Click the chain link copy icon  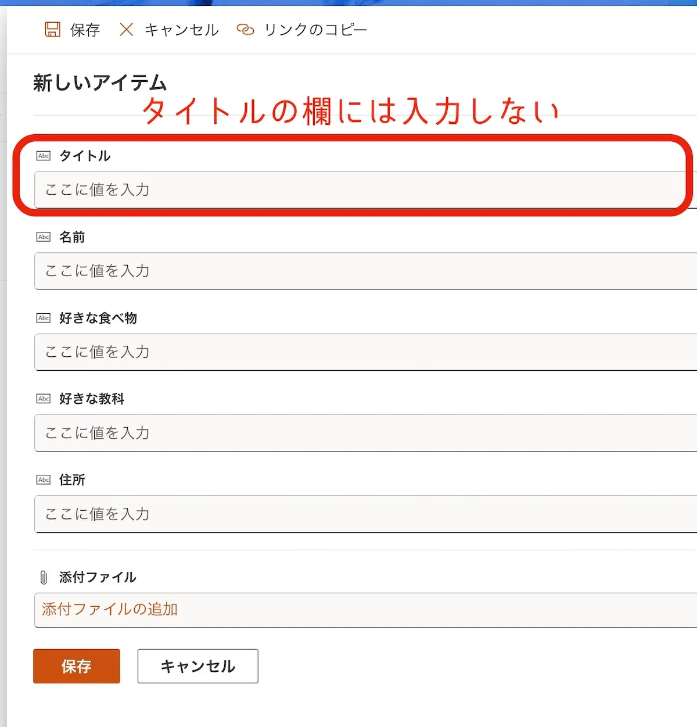(245, 30)
